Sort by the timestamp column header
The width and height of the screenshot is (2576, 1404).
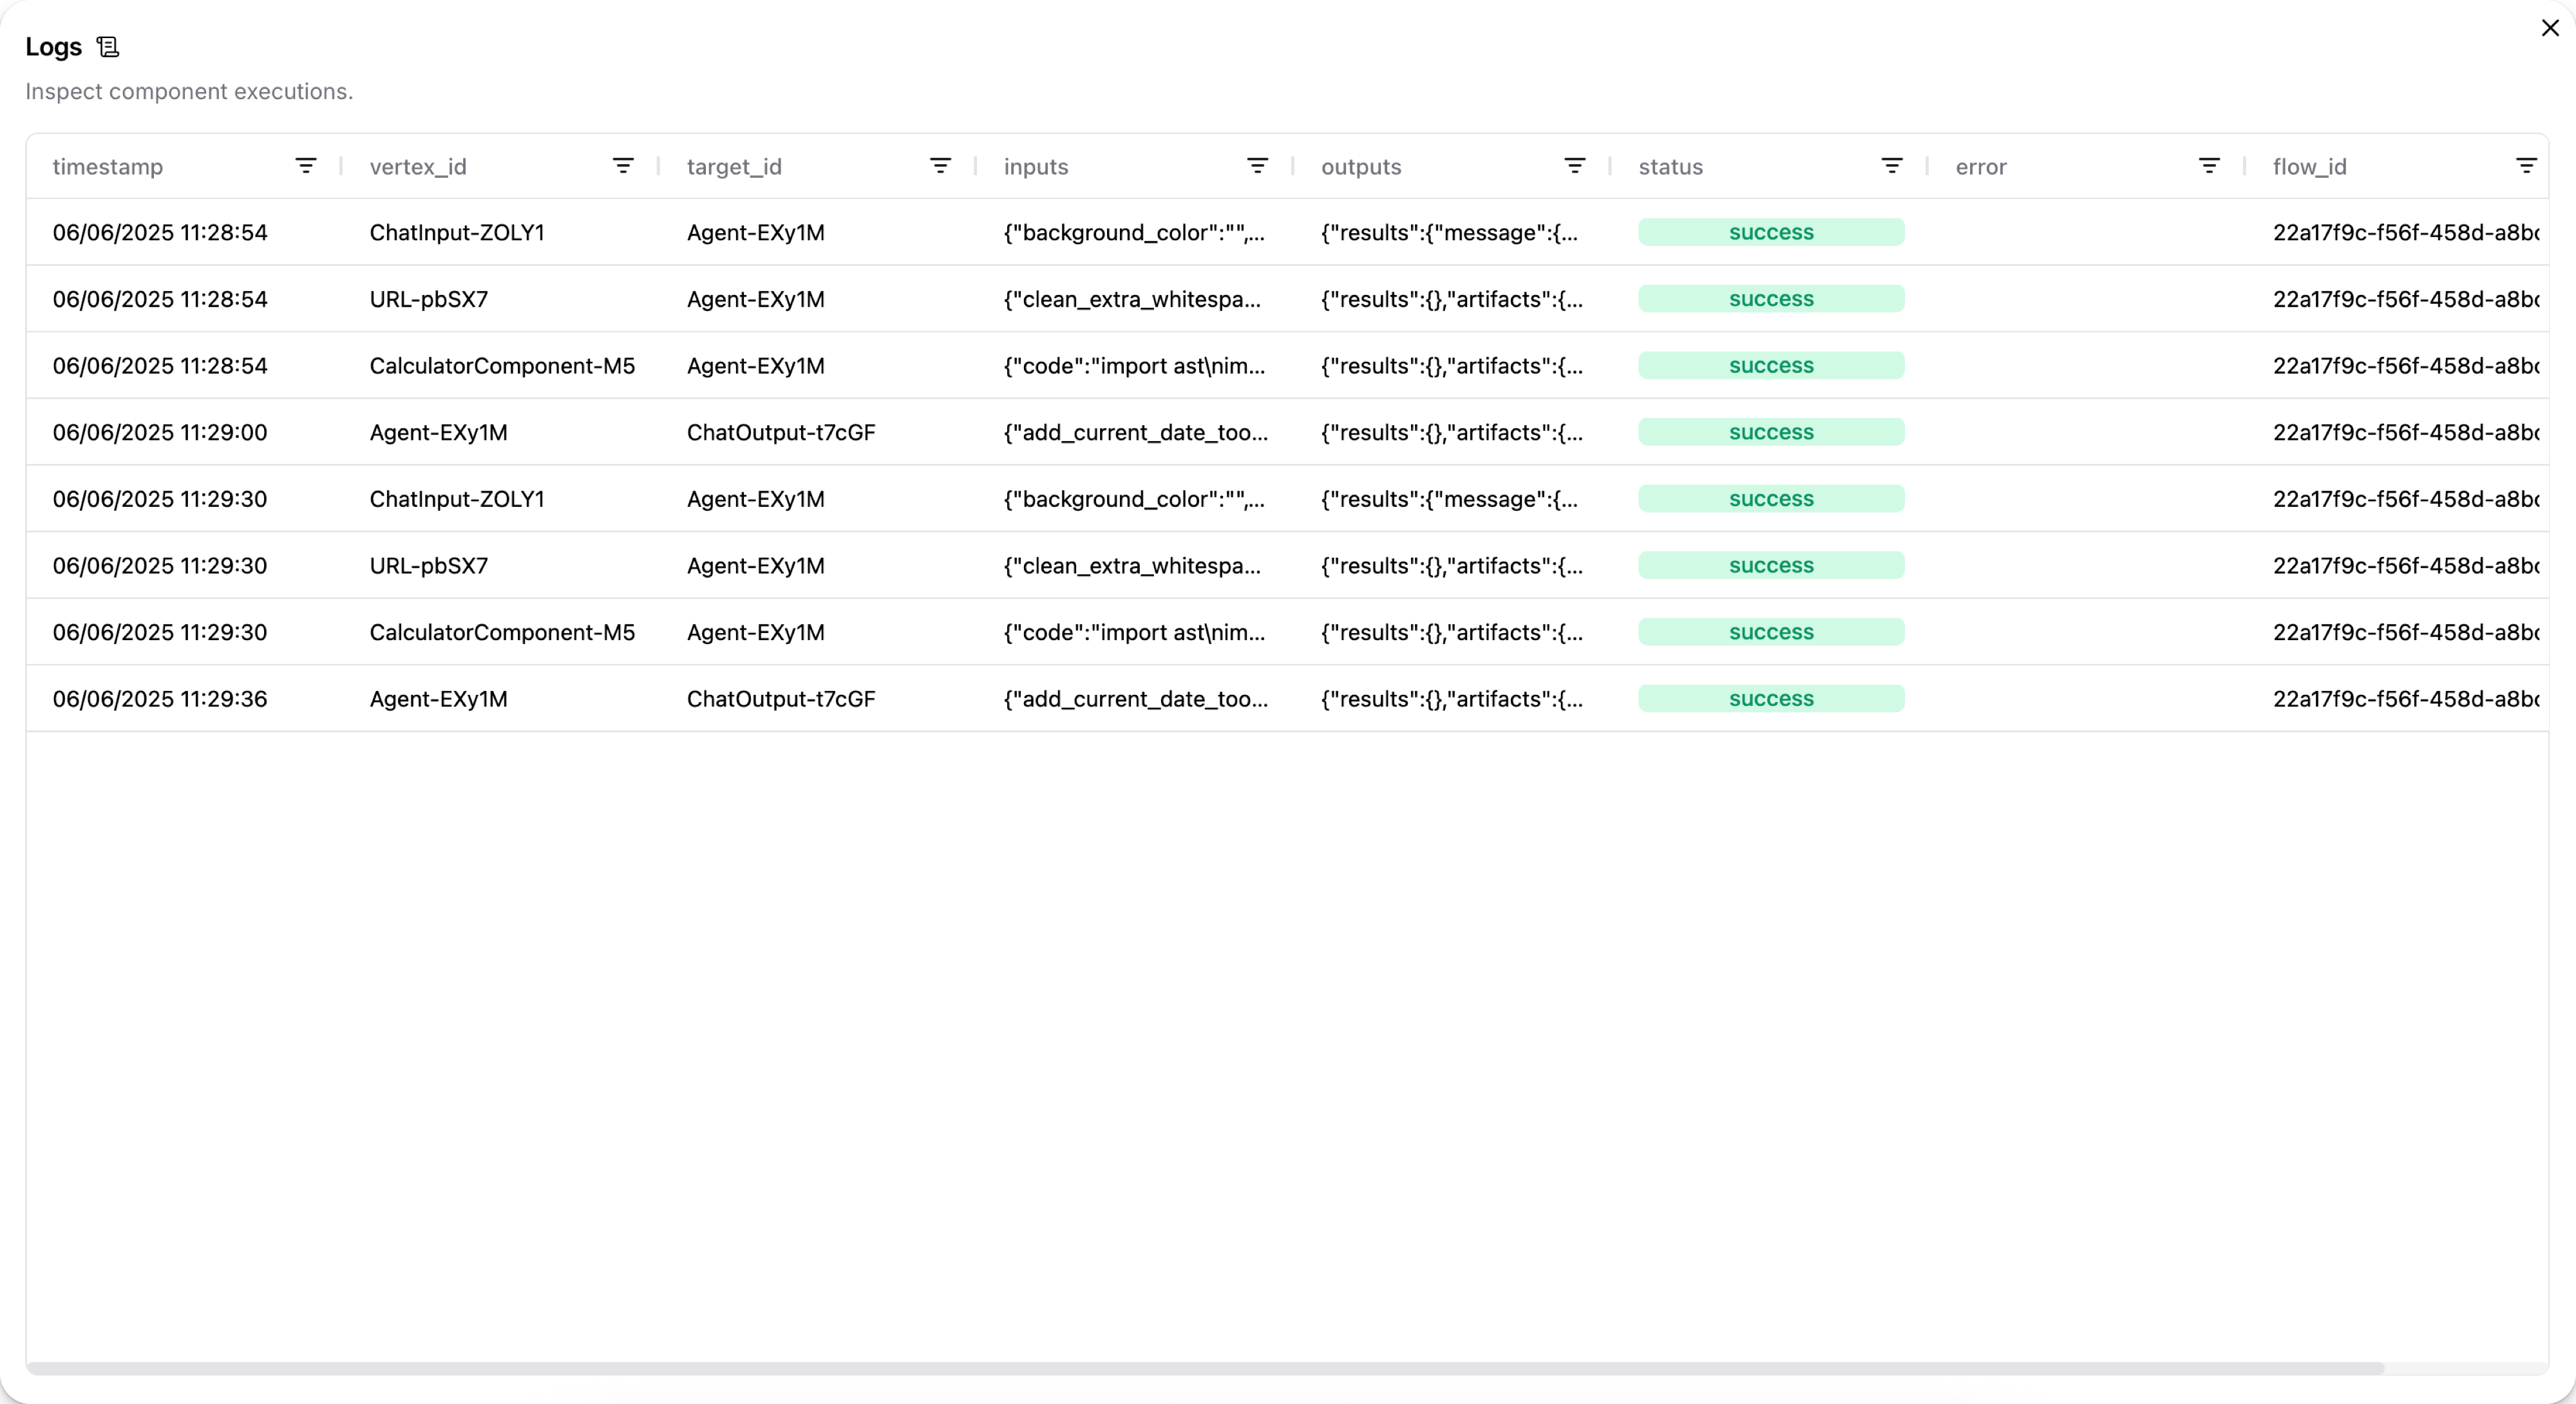point(108,167)
